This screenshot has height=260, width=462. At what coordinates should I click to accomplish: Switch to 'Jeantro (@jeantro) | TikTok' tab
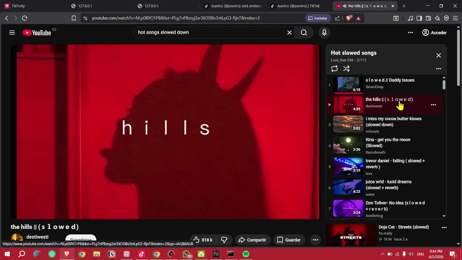299,6
